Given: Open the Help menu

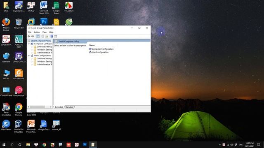Looking at the screenshot, I should click(51, 32).
